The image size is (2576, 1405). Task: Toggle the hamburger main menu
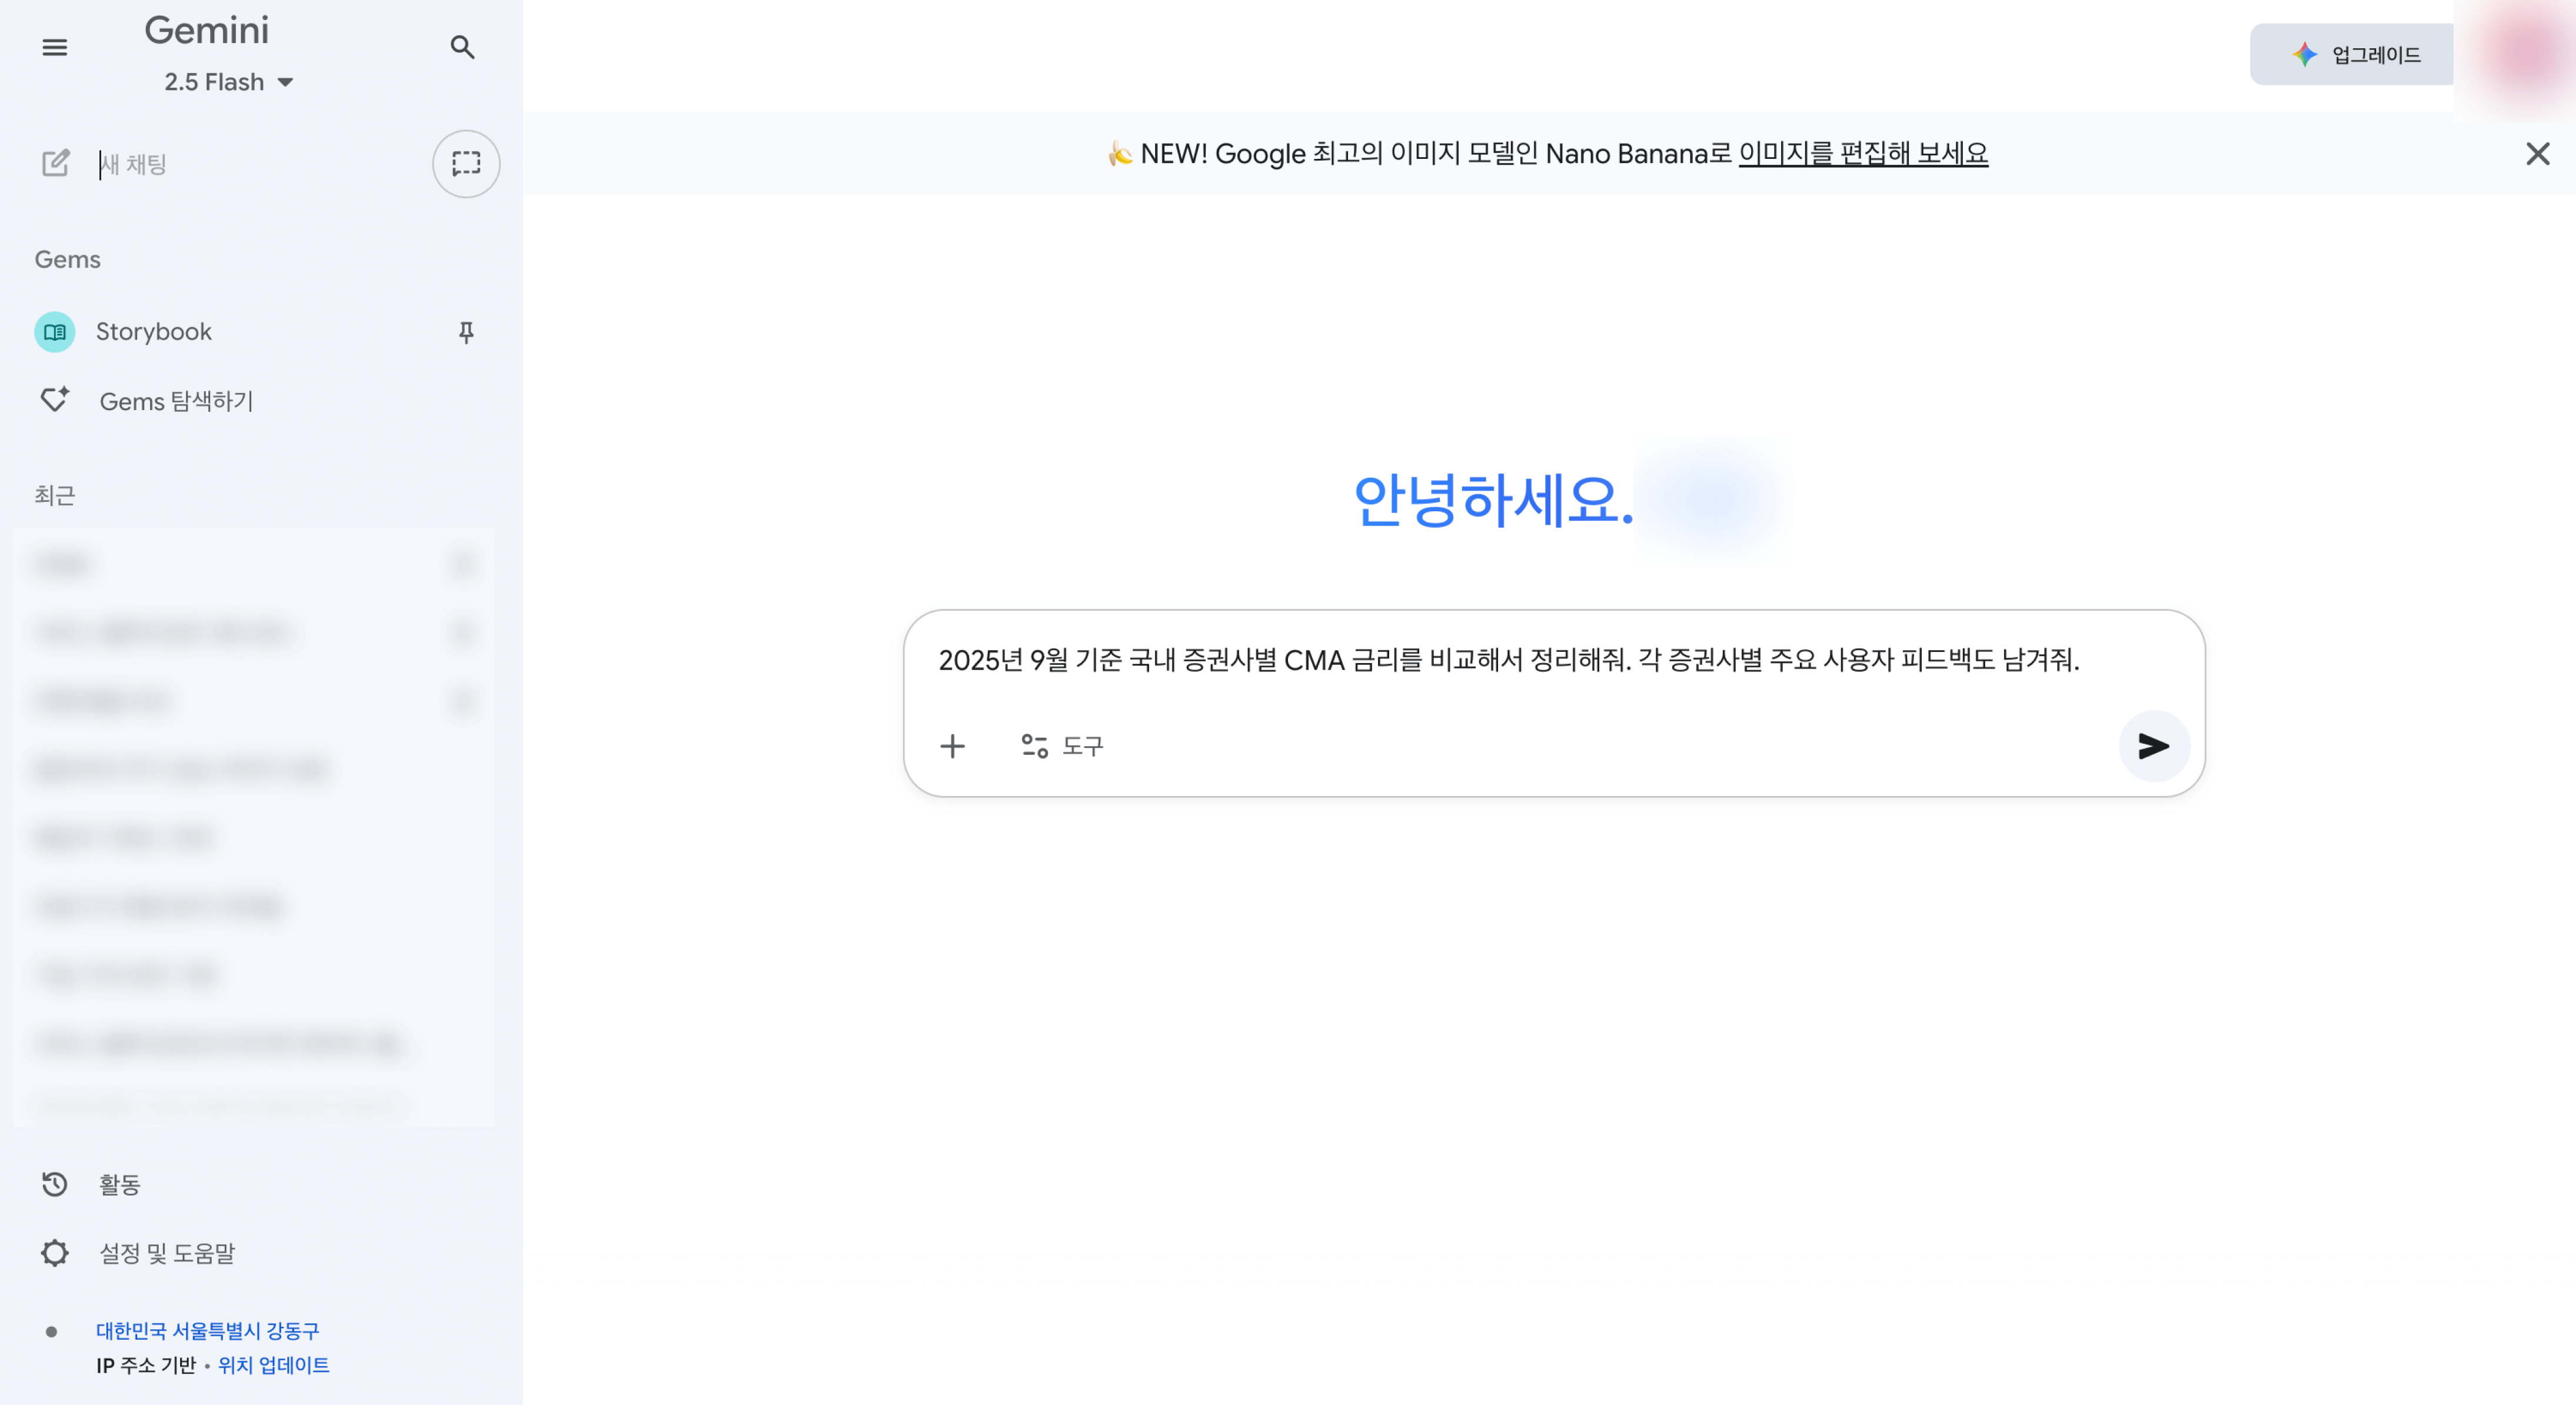tap(55, 47)
